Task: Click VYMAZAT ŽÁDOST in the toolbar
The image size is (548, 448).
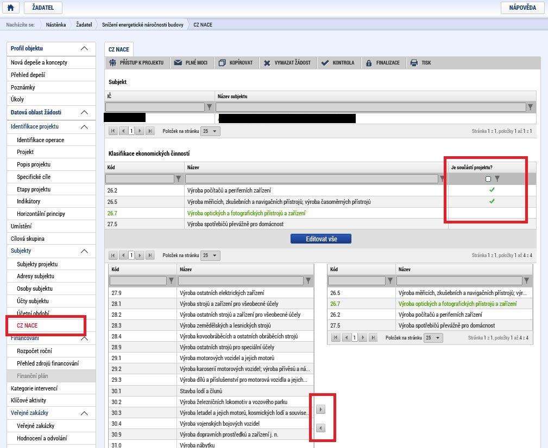Action: [x=288, y=63]
